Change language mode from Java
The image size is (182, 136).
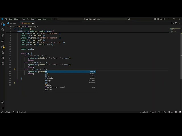tap(172, 112)
